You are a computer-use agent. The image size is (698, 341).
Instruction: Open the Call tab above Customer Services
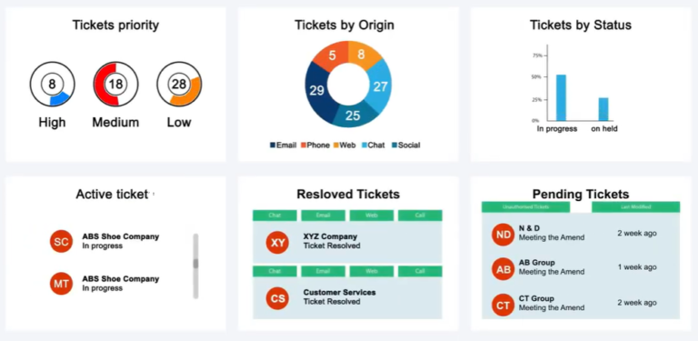420,271
